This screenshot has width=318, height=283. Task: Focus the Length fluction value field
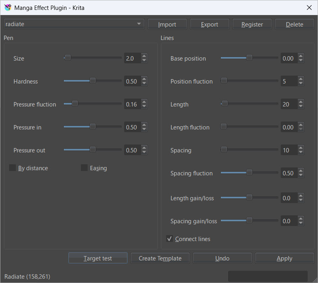[x=289, y=127]
